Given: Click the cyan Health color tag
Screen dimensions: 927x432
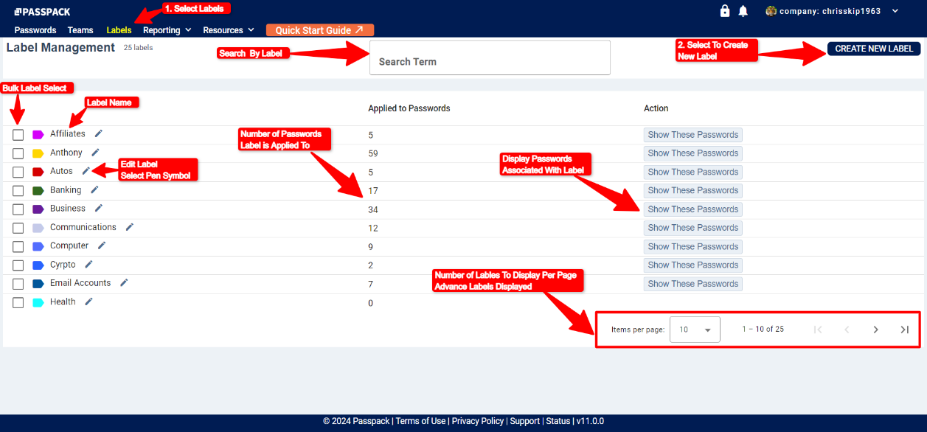Looking at the screenshot, I should click(x=38, y=302).
